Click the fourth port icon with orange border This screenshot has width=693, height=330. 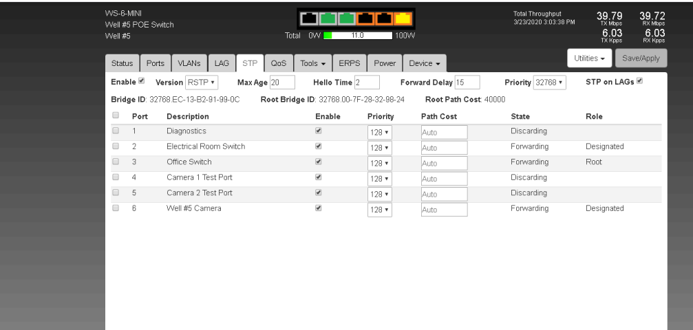(366, 16)
